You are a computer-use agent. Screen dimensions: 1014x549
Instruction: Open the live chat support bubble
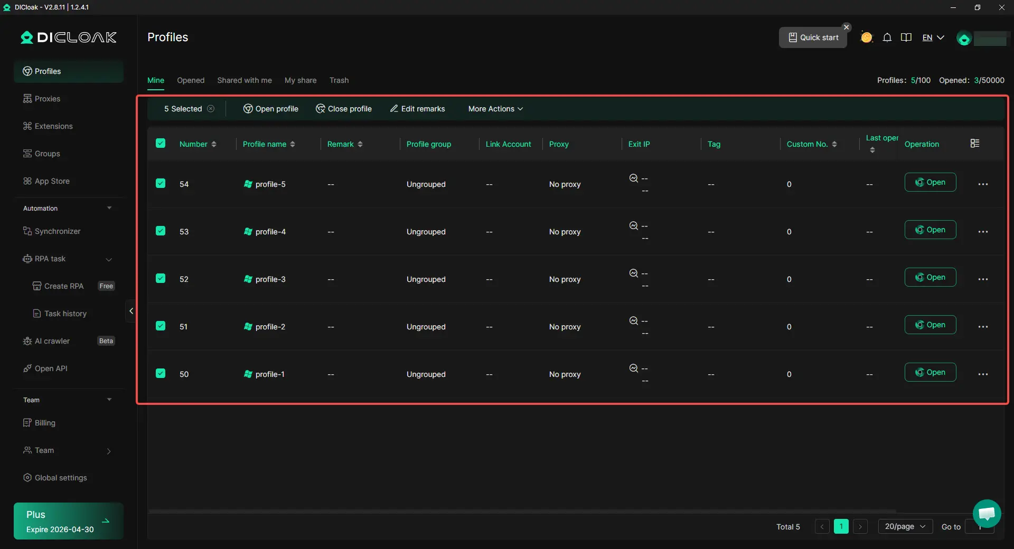pyautogui.click(x=987, y=513)
